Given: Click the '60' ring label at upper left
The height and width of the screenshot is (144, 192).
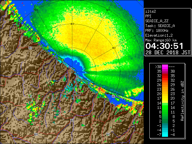Looking at the screenshot, I should 36,10.
